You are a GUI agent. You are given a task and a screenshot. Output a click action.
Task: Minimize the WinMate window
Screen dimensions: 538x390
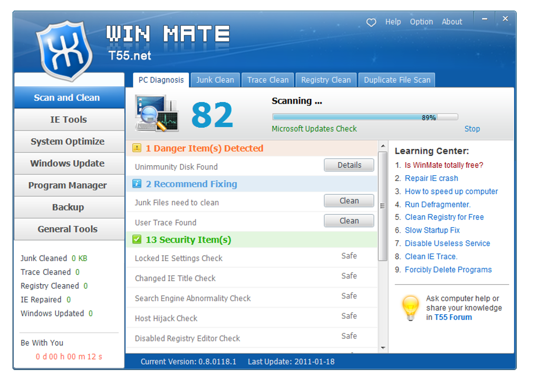coord(484,19)
